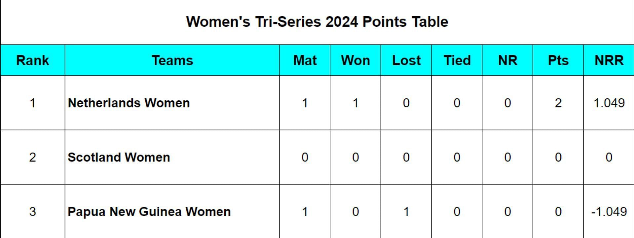Screen dimensions: 634x238
Task: Click Netherlands Women's NRR value 1.049
Action: click(609, 103)
